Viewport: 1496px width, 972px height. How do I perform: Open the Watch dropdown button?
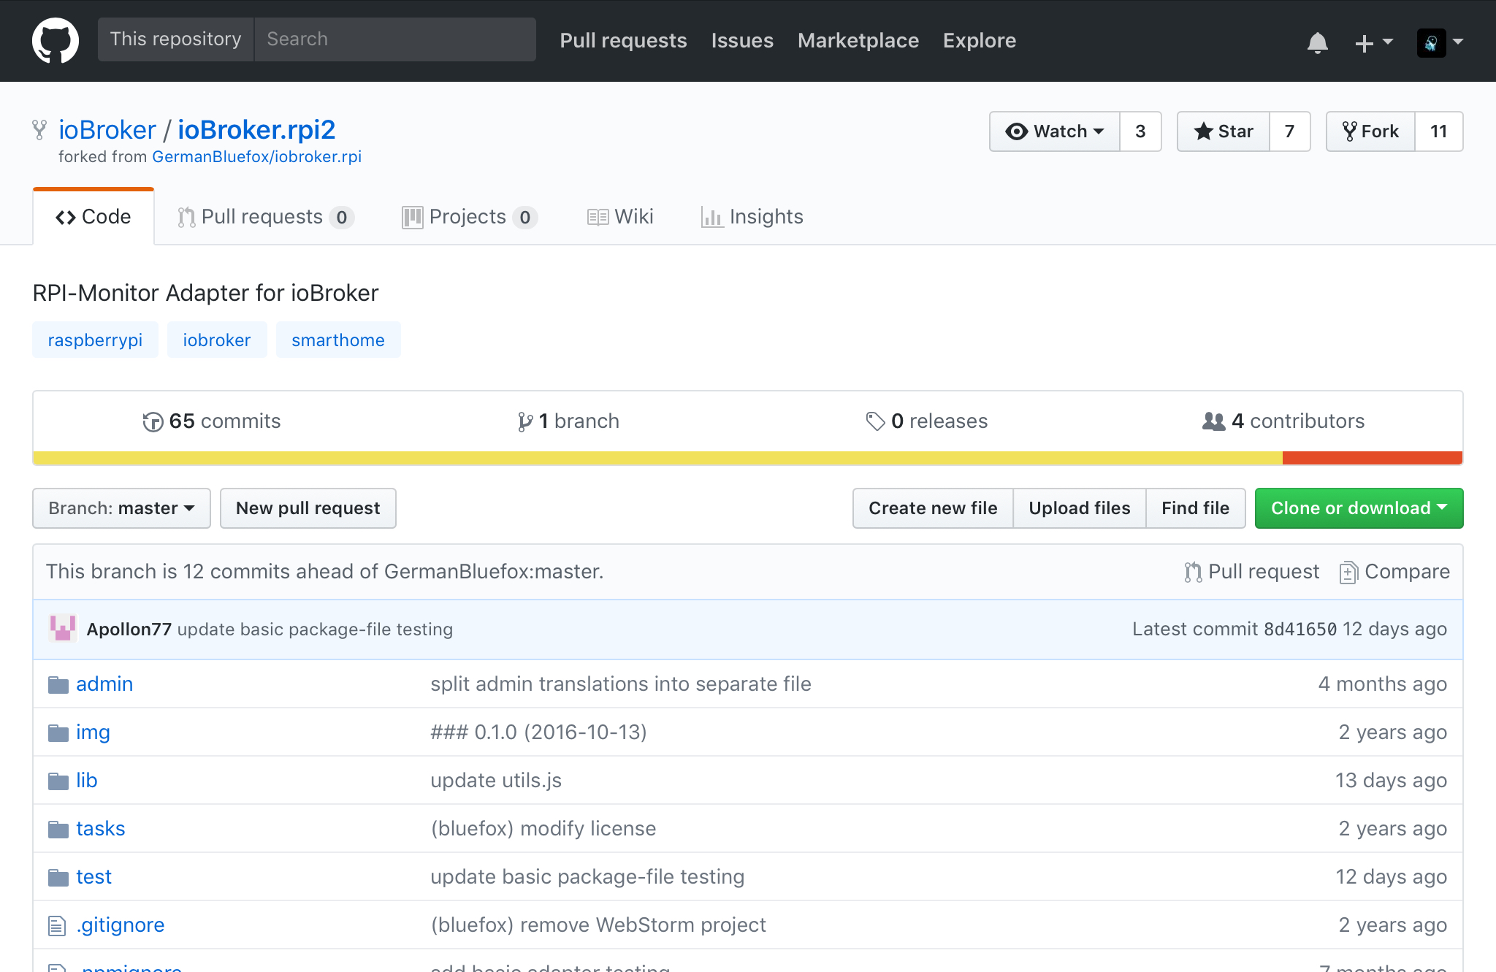[x=1055, y=131]
